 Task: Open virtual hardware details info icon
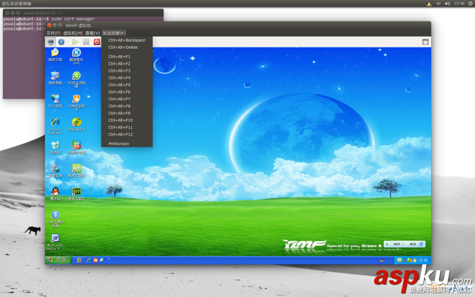coord(61,42)
